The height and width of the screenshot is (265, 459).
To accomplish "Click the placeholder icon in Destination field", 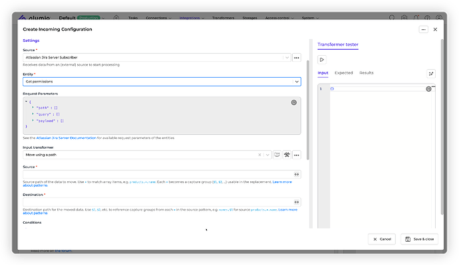I will tap(297, 202).
